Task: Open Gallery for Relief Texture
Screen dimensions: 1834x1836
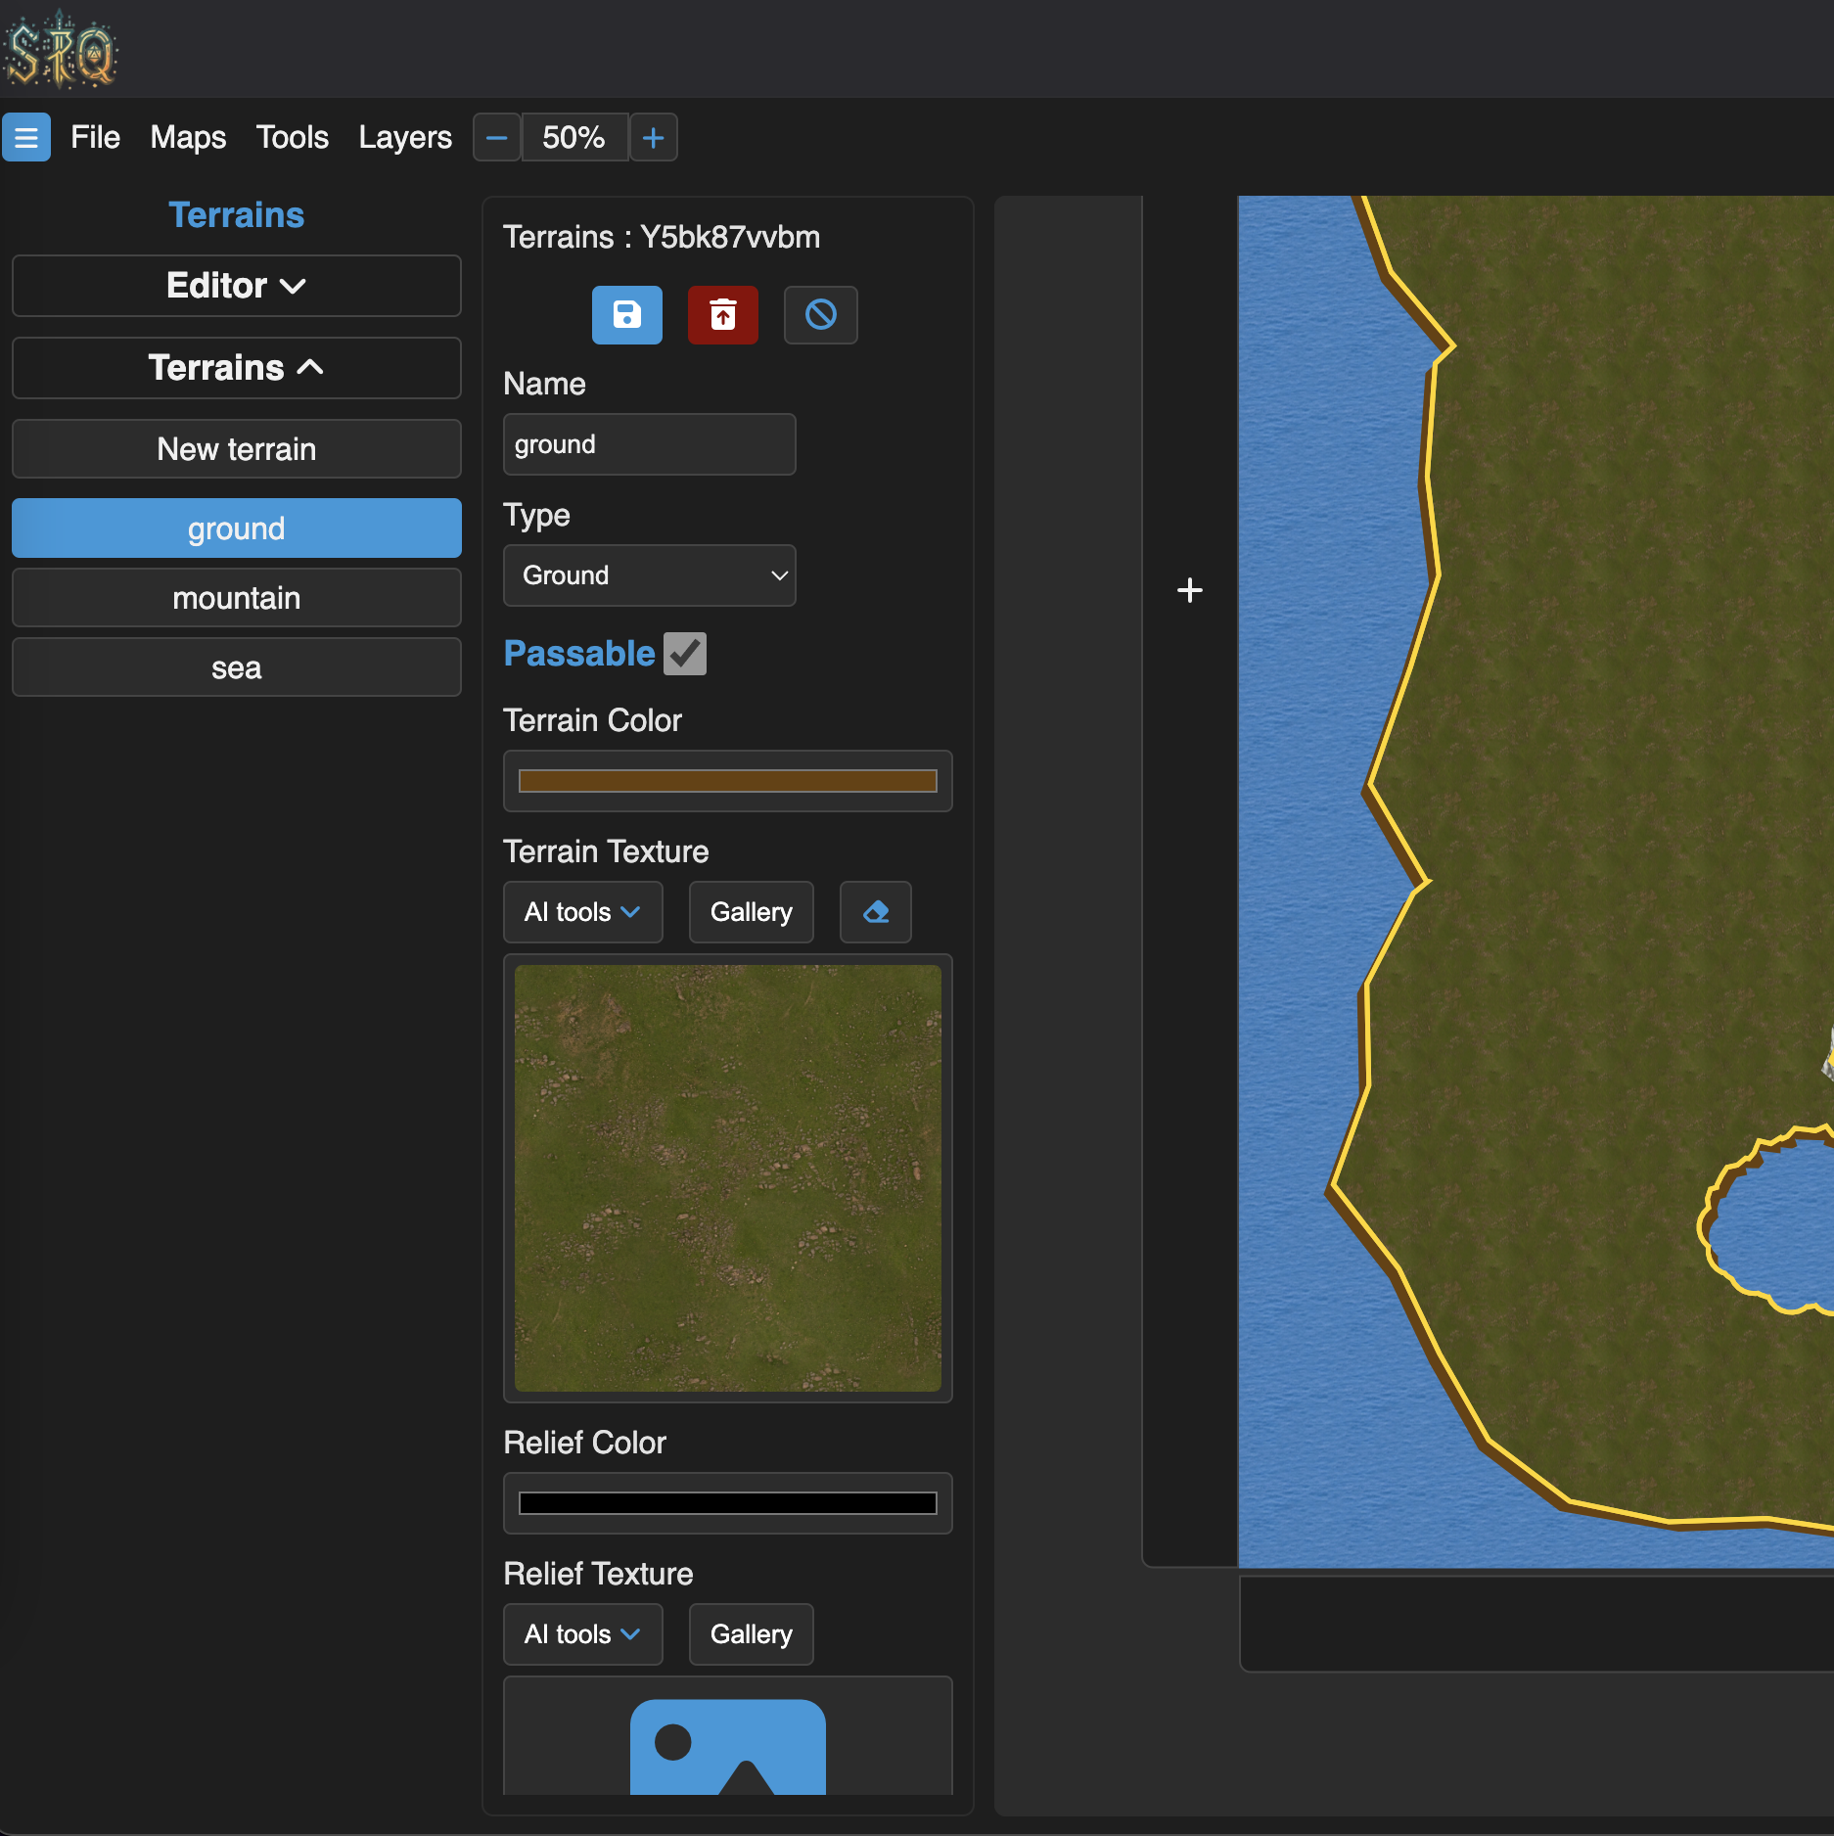Action: coord(751,1634)
